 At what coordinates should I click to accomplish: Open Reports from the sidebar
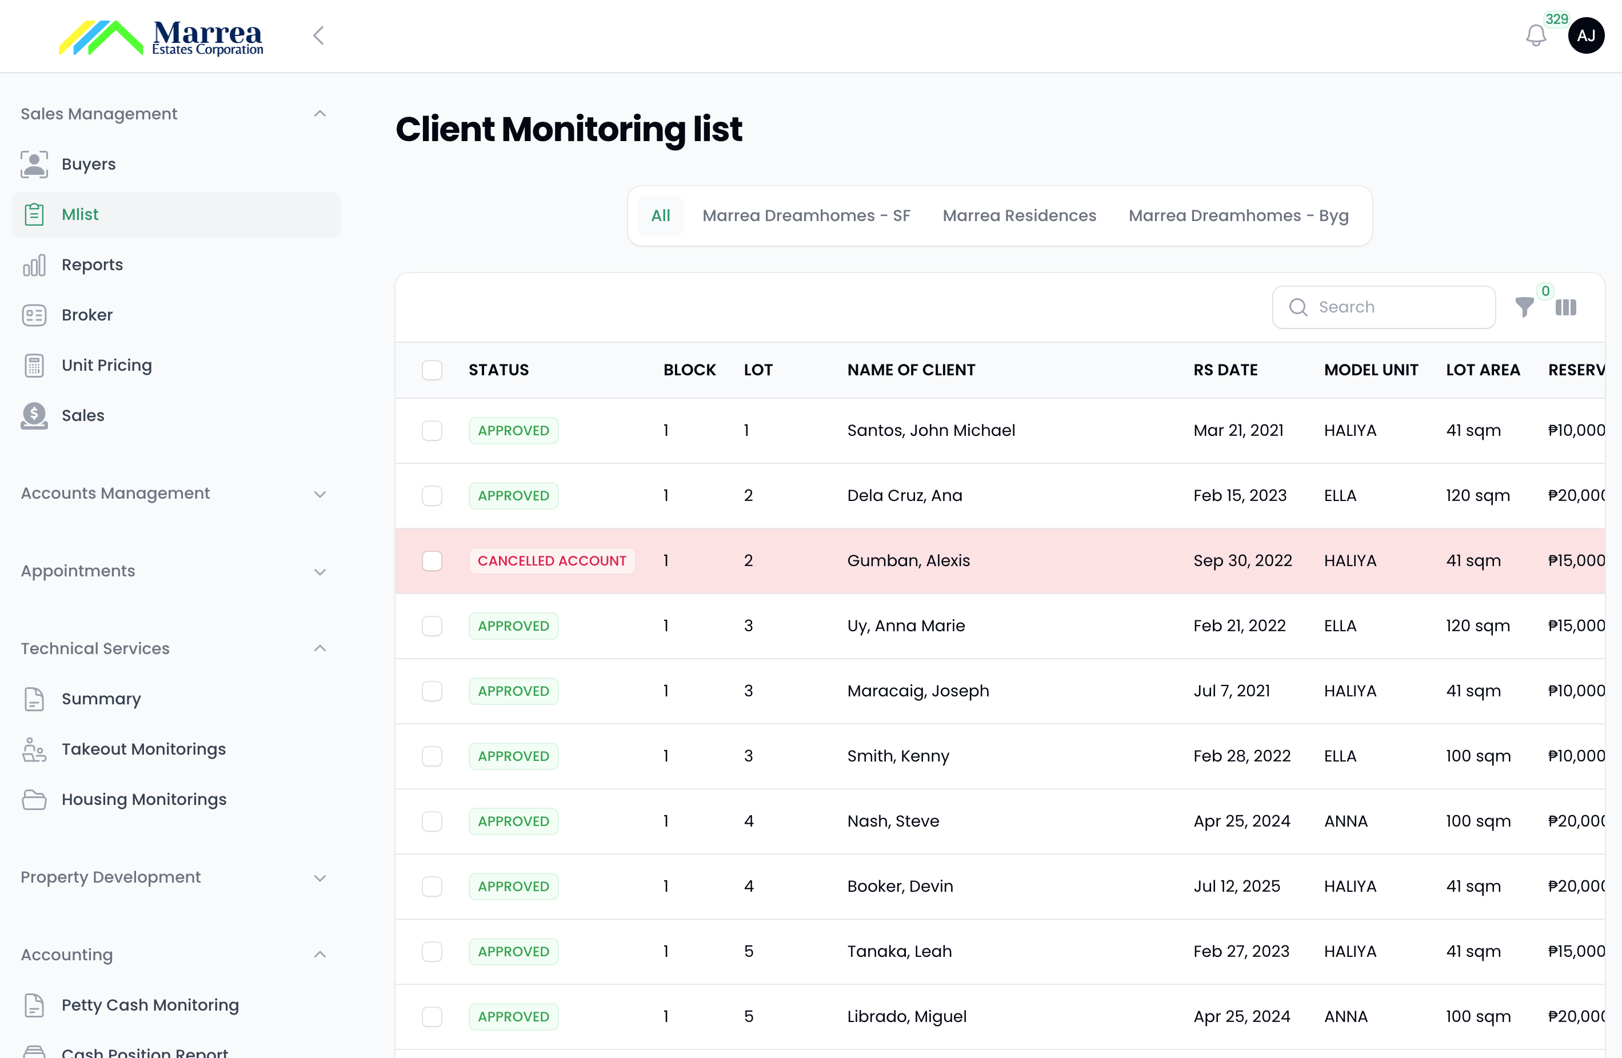pos(92,264)
